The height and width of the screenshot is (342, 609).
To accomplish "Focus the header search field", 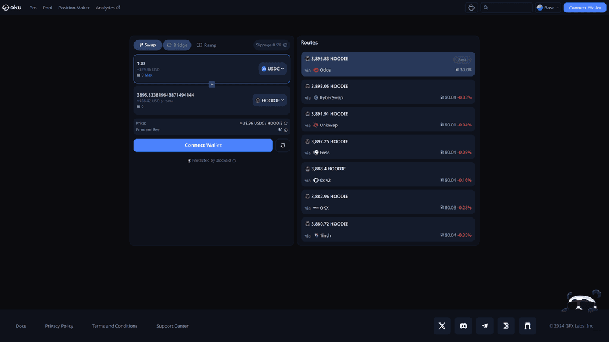I will coord(506,8).
